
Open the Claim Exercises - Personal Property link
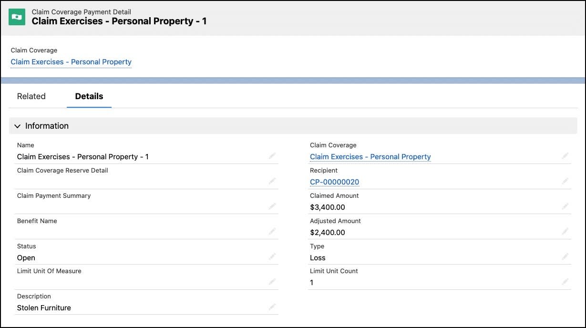pos(71,62)
